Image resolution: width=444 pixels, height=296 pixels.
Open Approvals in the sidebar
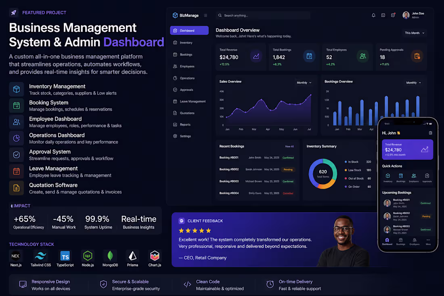[189, 90]
